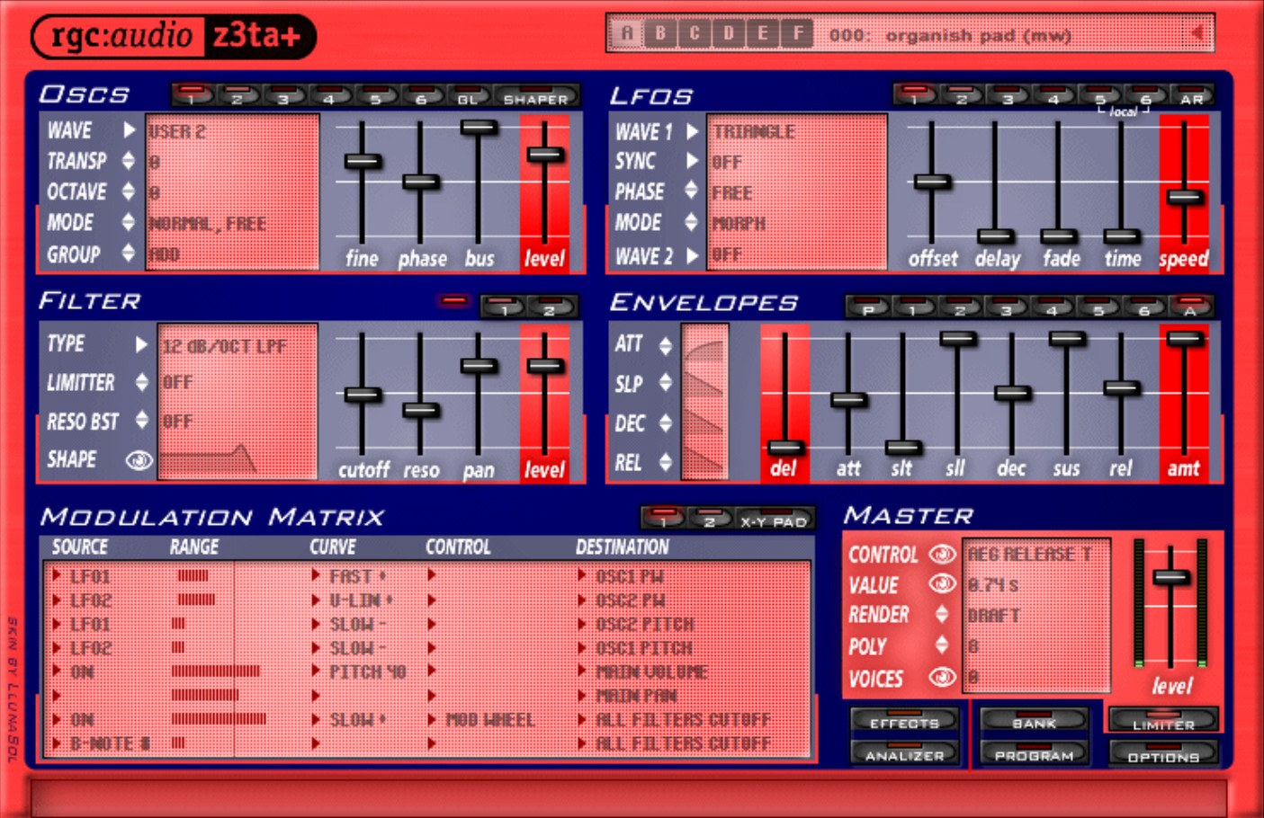Open destination arrow for MAIN VOLUME

(x=582, y=671)
